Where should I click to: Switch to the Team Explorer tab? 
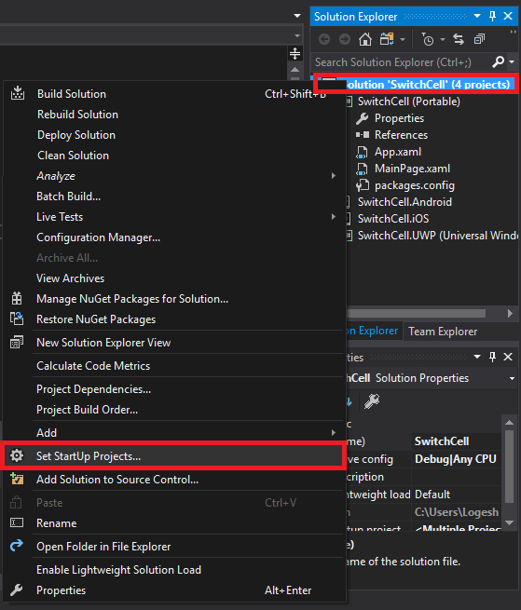click(x=443, y=332)
